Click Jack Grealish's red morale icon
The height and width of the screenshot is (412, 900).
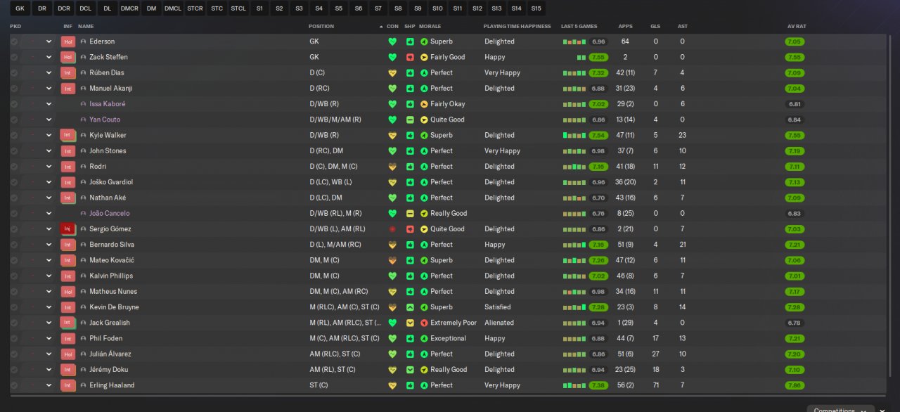click(x=424, y=323)
